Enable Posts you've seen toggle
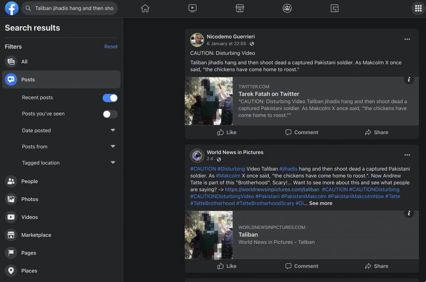Image resolution: width=426 pixels, height=282 pixels. pos(110,114)
